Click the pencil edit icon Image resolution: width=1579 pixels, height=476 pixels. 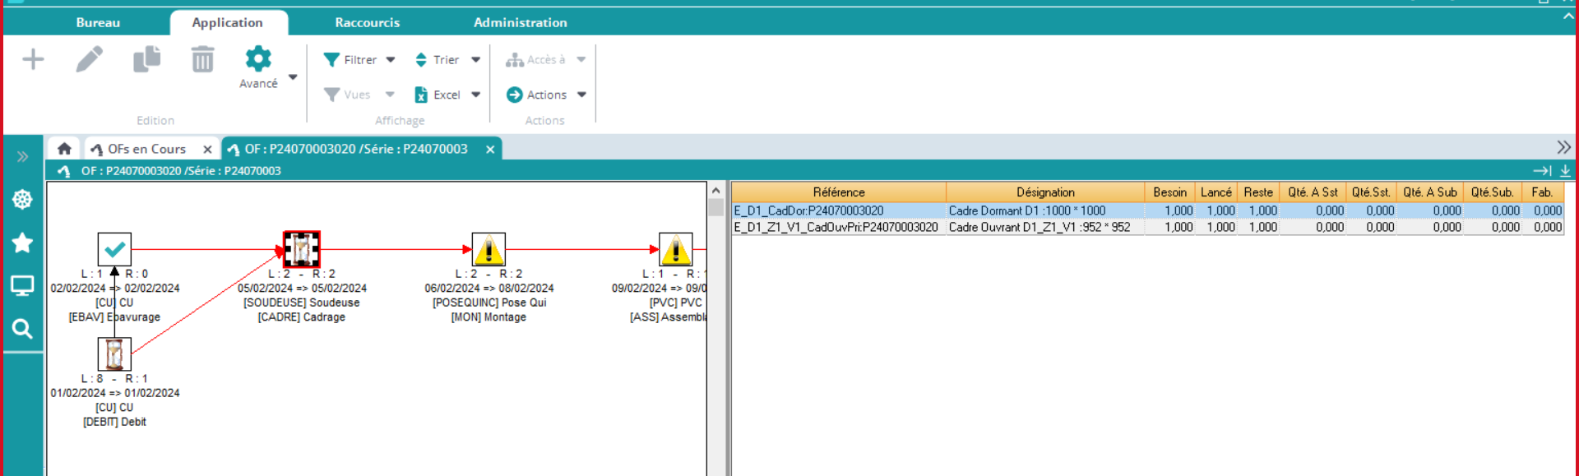90,59
